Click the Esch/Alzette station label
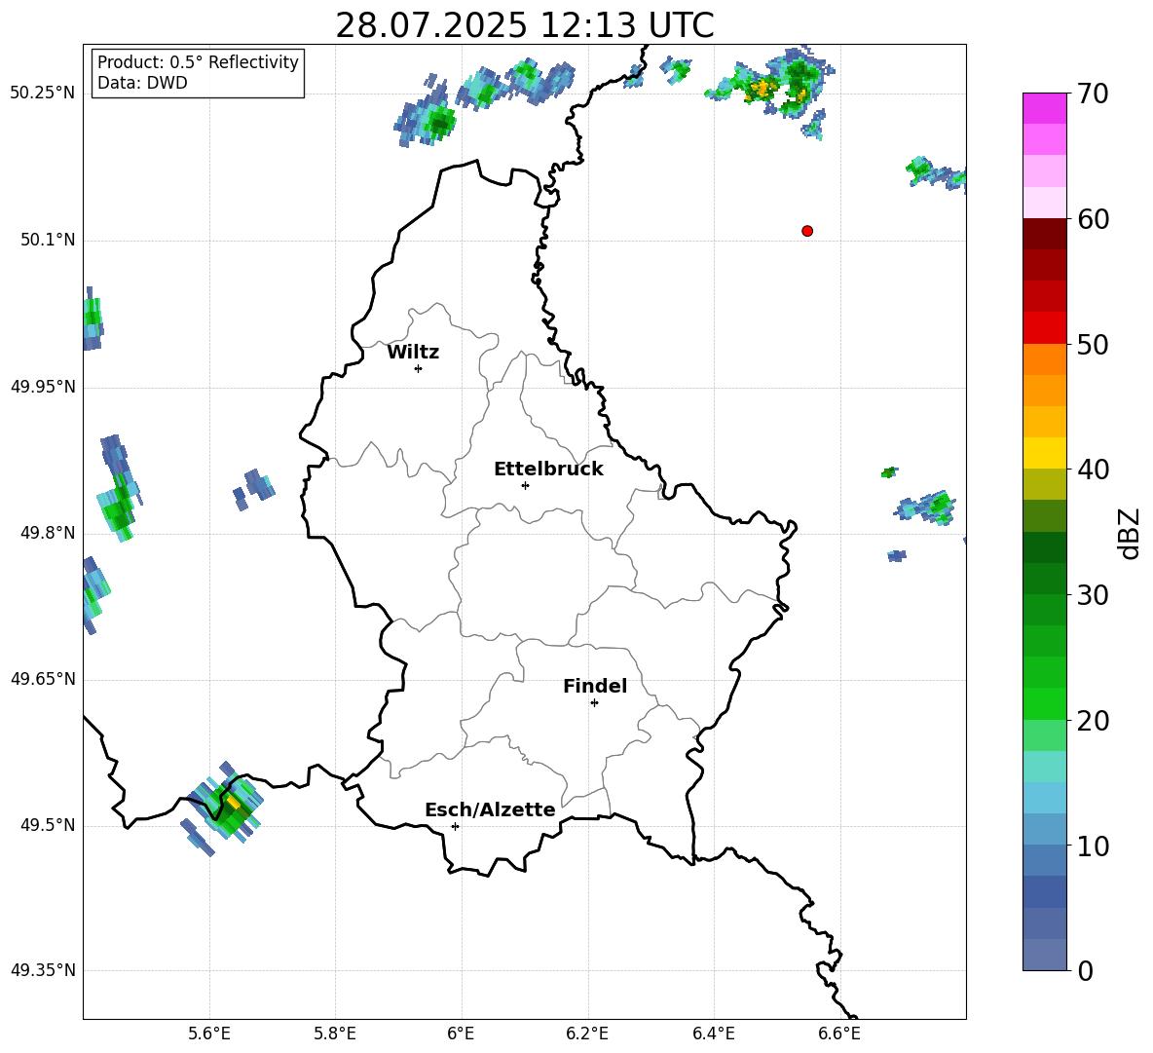Image resolution: width=1153 pixels, height=1053 pixels. 491,809
